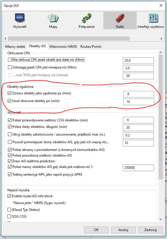The width and height of the screenshot is (167, 239).
Task: Click the right arrow of the icon strip scrollbar
Action: [161, 38]
